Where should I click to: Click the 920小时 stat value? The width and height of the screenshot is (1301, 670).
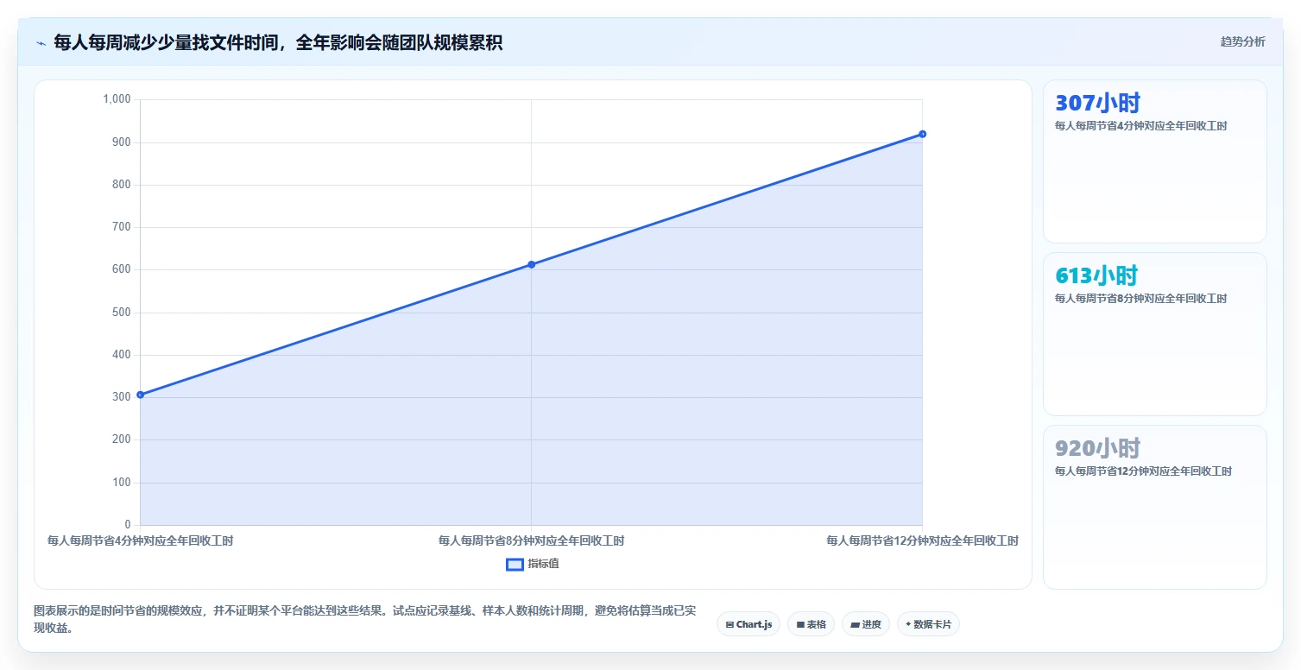1097,448
